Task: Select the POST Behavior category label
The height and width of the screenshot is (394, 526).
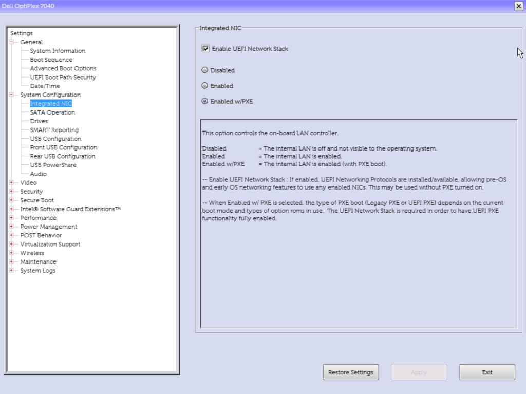Action: (x=41, y=235)
